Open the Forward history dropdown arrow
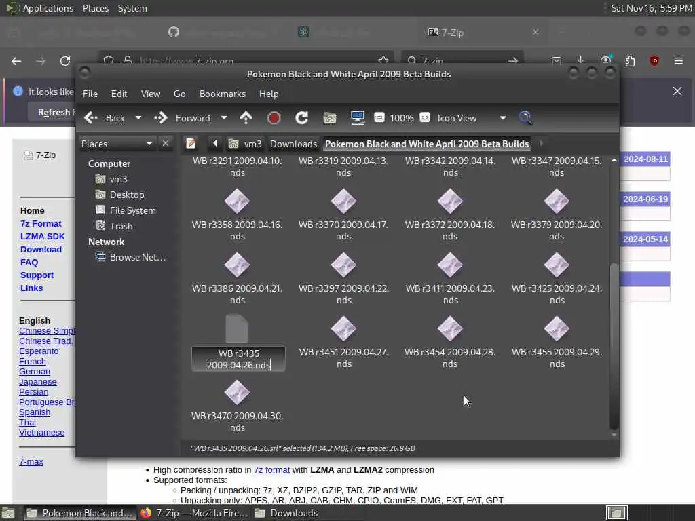This screenshot has height=521, width=695. tap(224, 118)
